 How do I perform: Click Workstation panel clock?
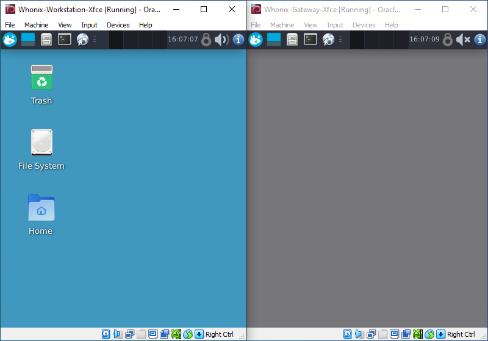pyautogui.click(x=183, y=40)
